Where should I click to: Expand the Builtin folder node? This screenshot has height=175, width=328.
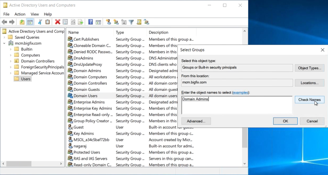pos(11,49)
